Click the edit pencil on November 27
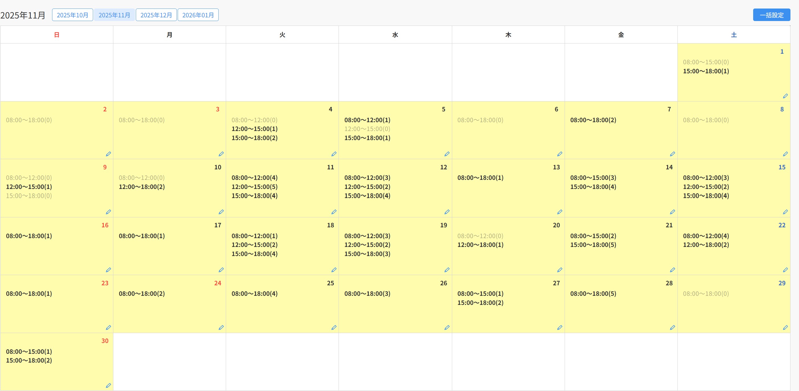 coord(560,327)
